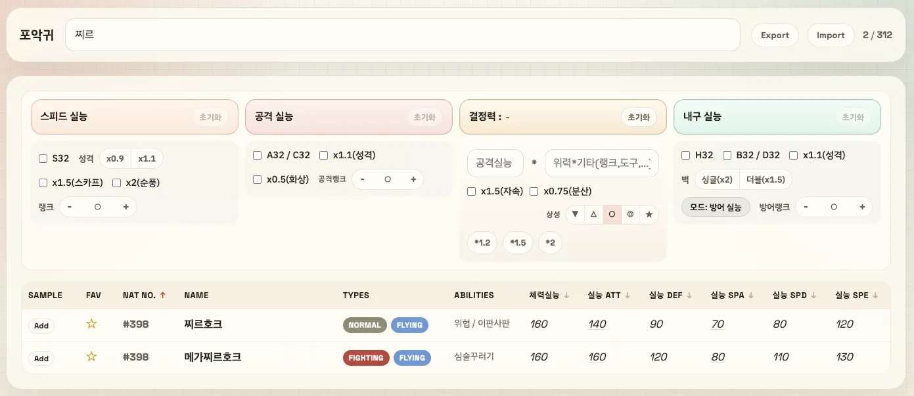Decrease speed 랭크 with minus
This screenshot has height=396, width=914.
(70, 207)
